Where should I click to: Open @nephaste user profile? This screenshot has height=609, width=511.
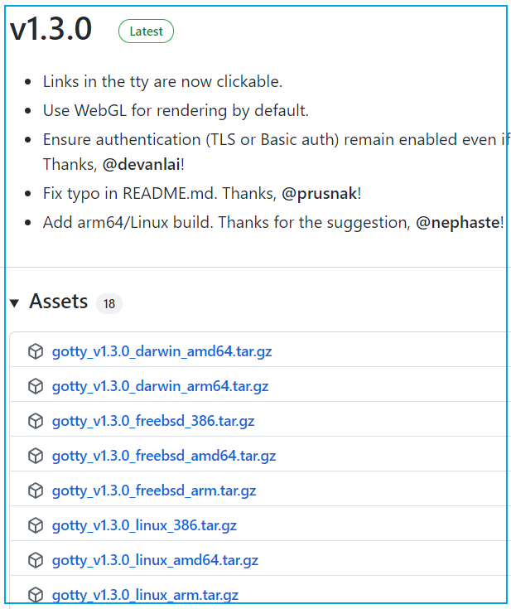(460, 223)
